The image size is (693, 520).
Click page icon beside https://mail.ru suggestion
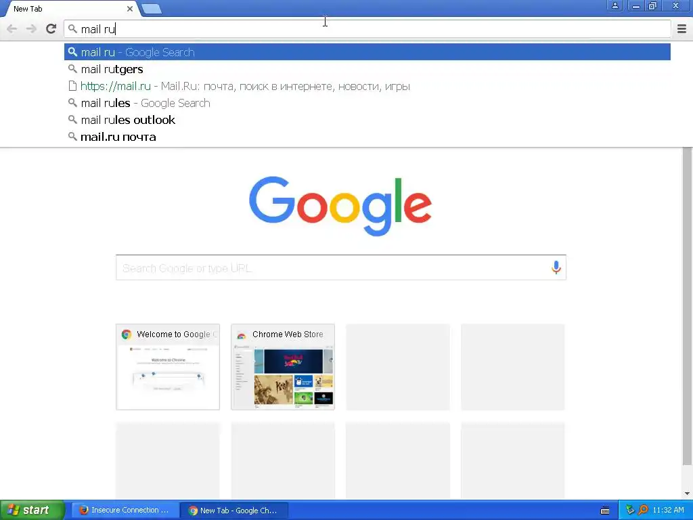tap(72, 86)
